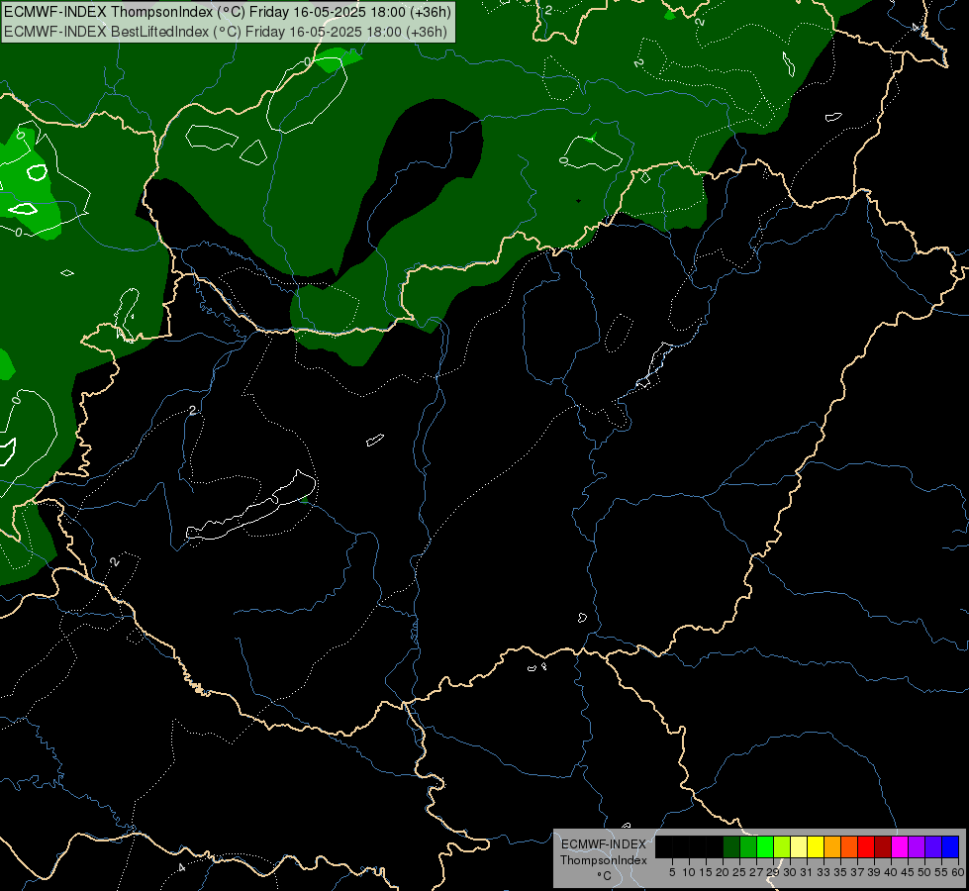
Task: Click the dark green legend swatch (20–25)
Action: pos(731,846)
